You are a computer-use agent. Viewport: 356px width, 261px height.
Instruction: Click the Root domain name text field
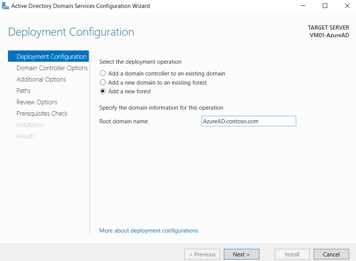click(248, 121)
